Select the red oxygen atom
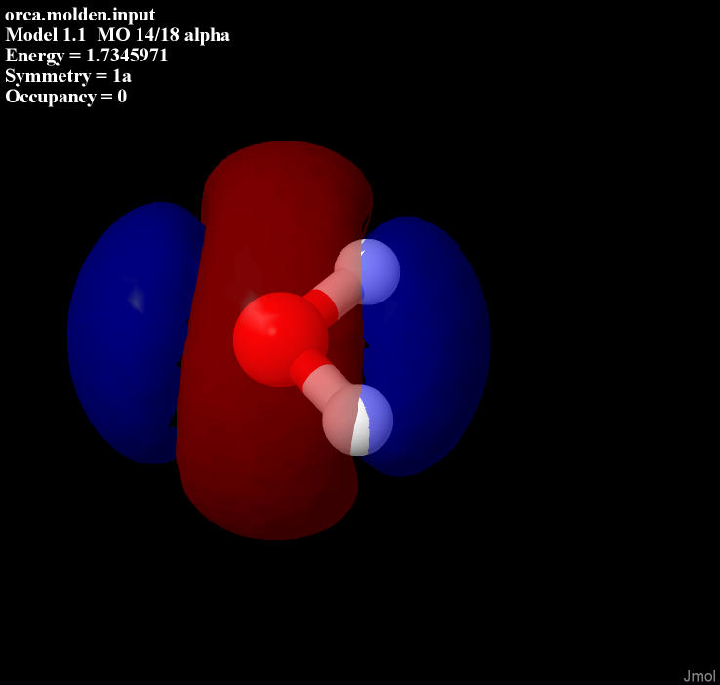This screenshot has height=685, width=720. pos(280,340)
